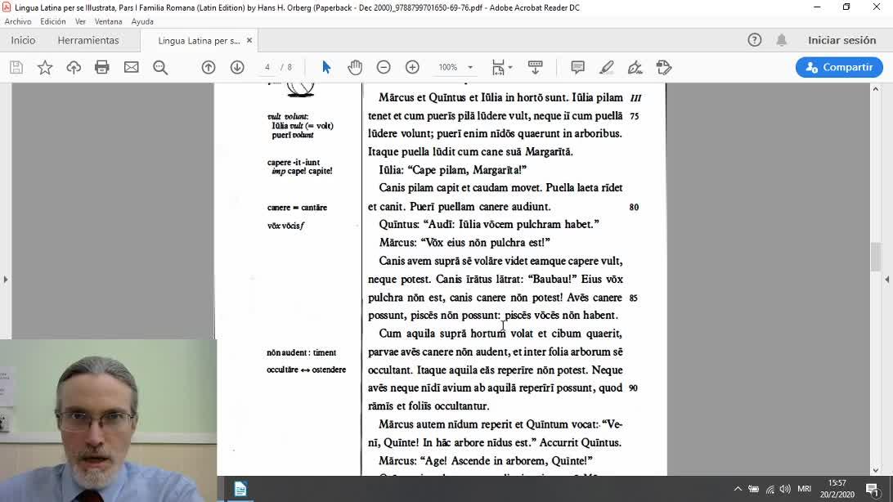
Task: Zoom in with the plus icon
Action: (412, 67)
